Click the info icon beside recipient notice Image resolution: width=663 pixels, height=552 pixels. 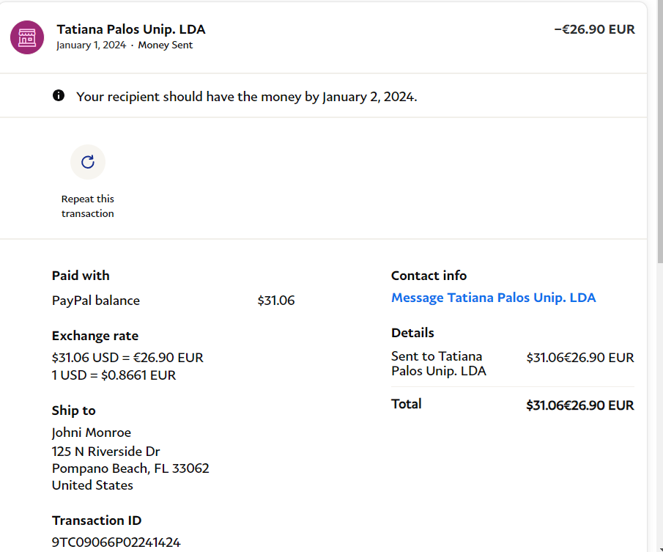(x=59, y=95)
